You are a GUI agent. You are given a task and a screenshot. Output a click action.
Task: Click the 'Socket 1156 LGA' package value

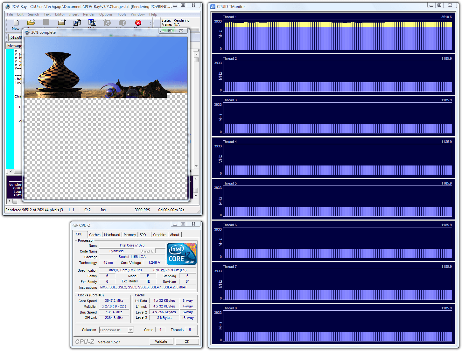pos(132,257)
